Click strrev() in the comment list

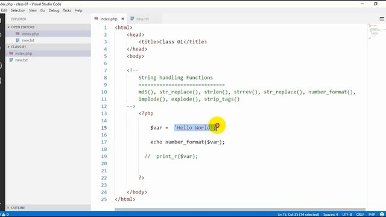(245, 92)
